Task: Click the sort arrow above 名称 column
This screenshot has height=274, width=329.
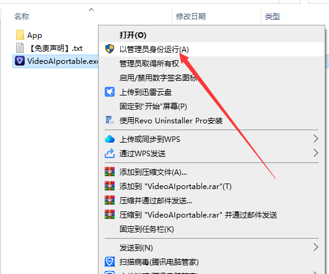Action: point(91,9)
